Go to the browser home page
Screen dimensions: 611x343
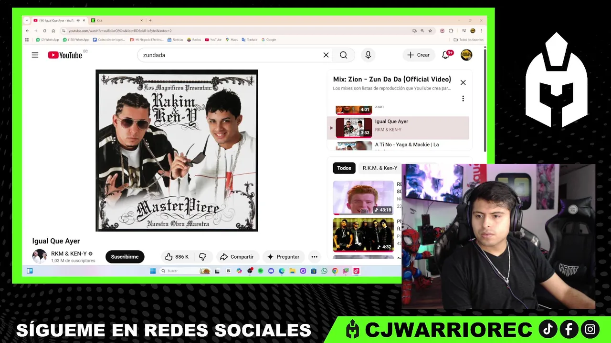coord(53,31)
